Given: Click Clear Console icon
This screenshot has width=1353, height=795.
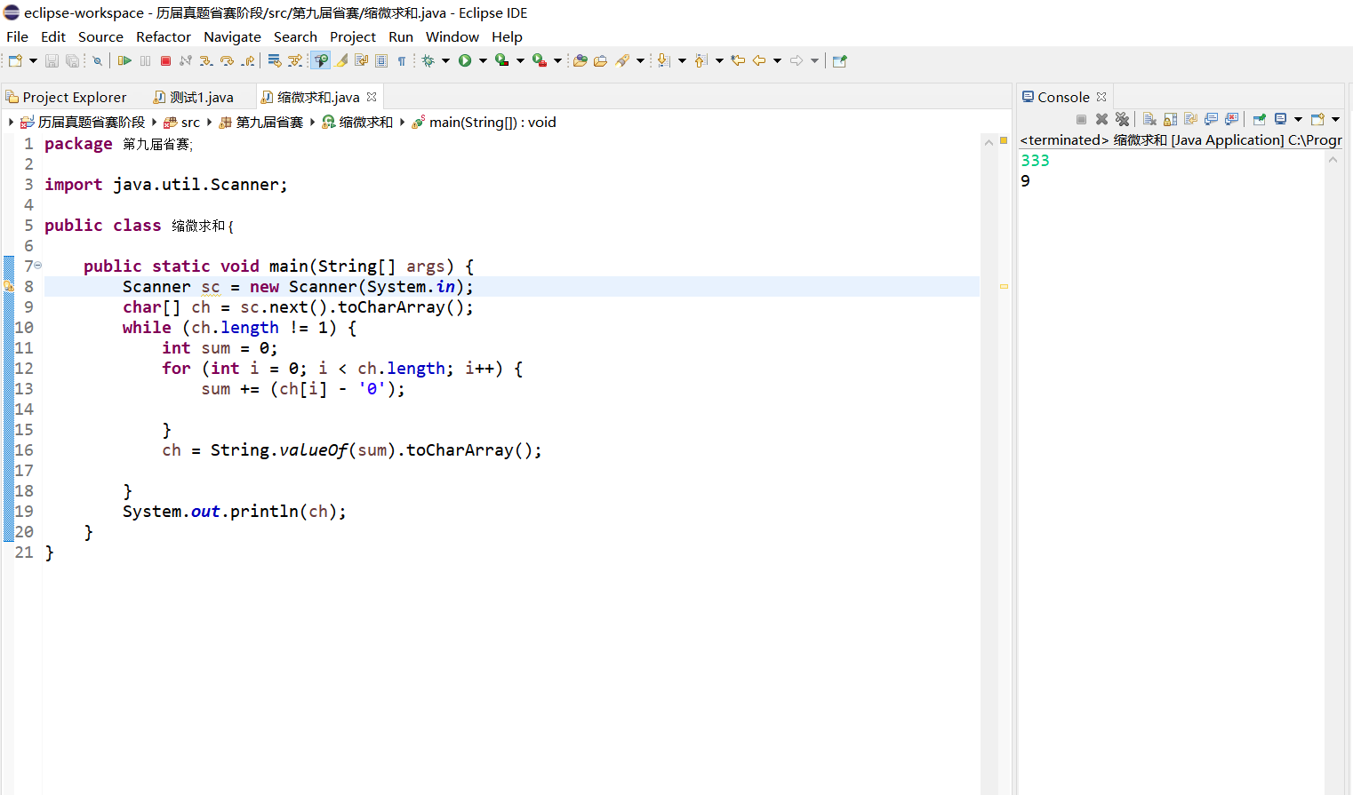Looking at the screenshot, I should [1149, 119].
